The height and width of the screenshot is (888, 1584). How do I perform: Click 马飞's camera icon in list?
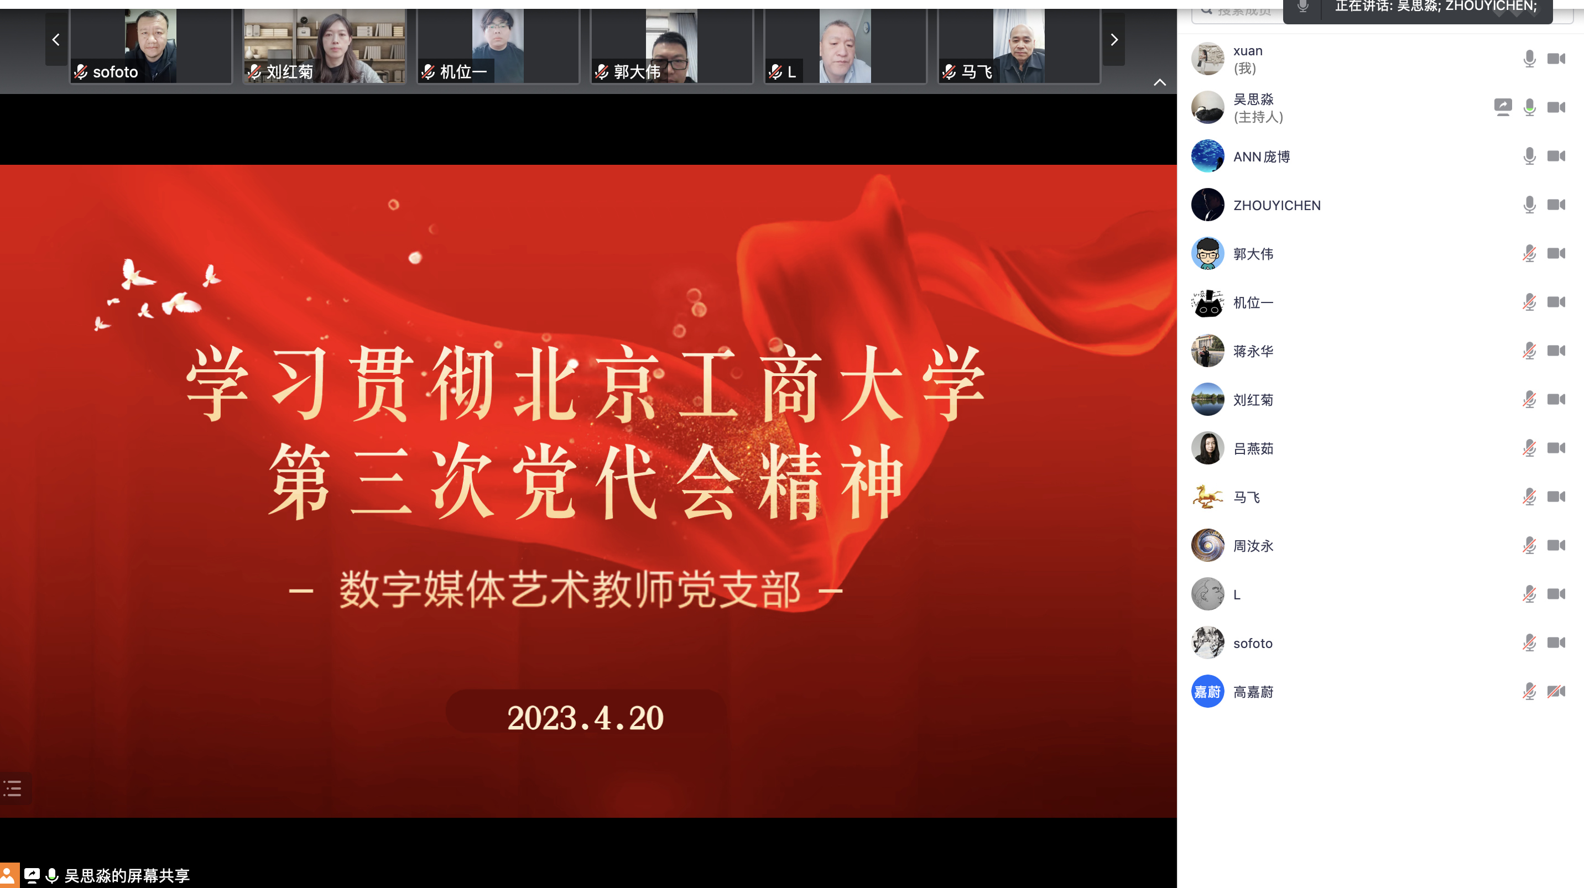1556,497
